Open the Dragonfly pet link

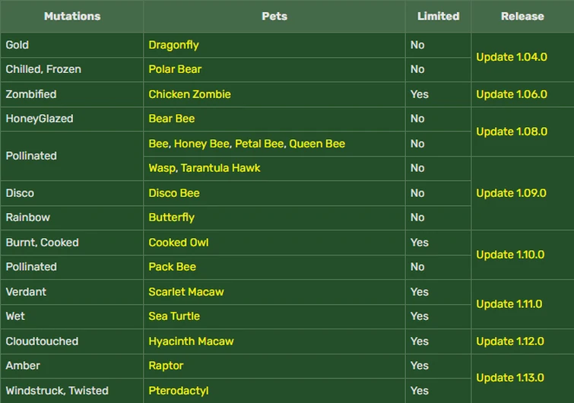(x=173, y=45)
